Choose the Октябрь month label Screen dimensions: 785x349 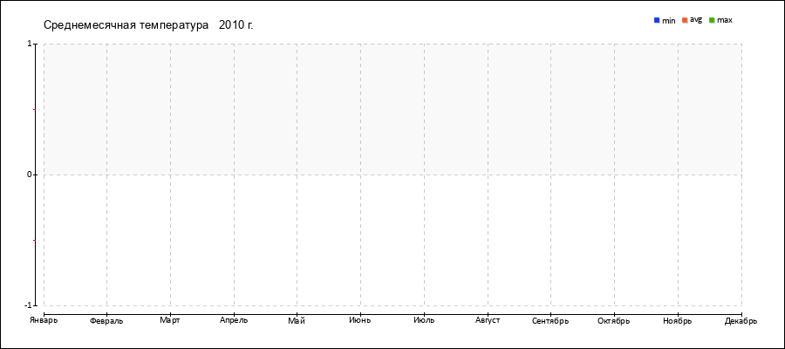click(x=614, y=320)
